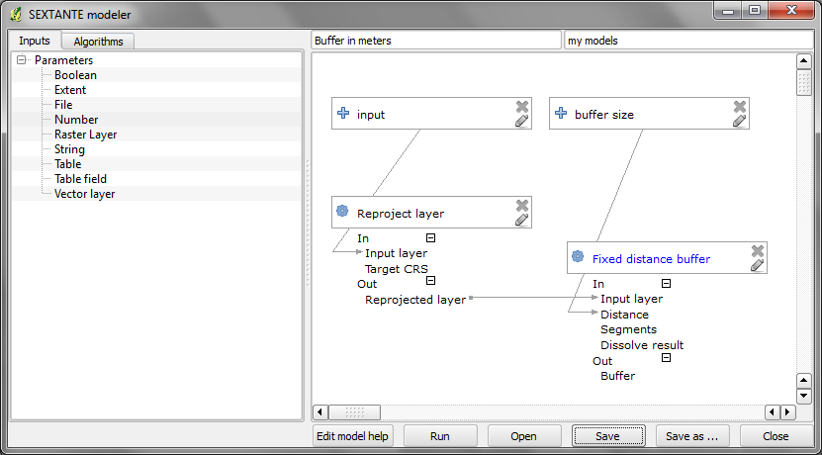Screen dimensions: 822x455
Task: Collapse Reproject layer Out section
Action: pyautogui.click(x=430, y=281)
